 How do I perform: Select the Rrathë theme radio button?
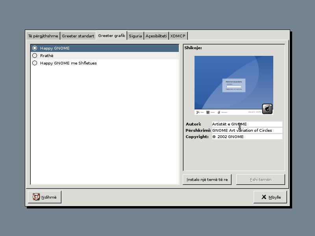pos(35,55)
